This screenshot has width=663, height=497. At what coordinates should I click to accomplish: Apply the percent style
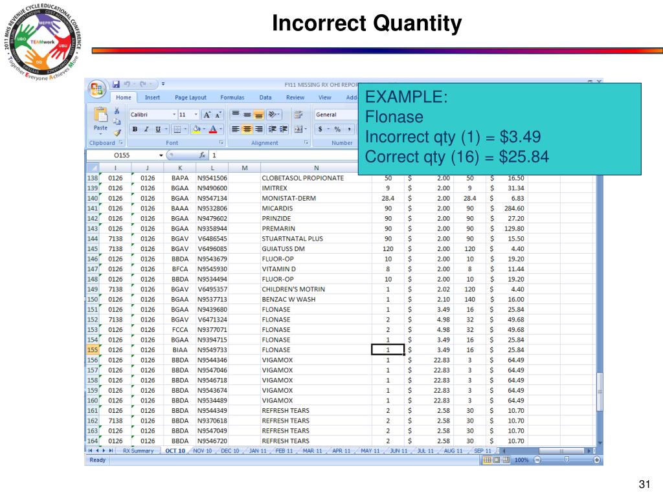[337, 129]
